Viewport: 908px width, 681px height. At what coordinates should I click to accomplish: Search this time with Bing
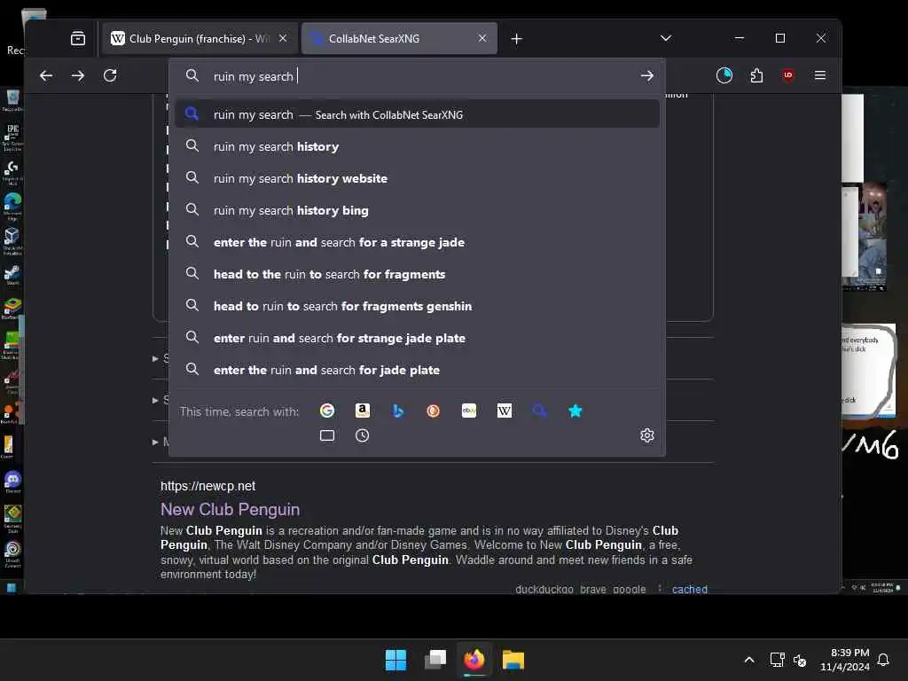click(398, 411)
